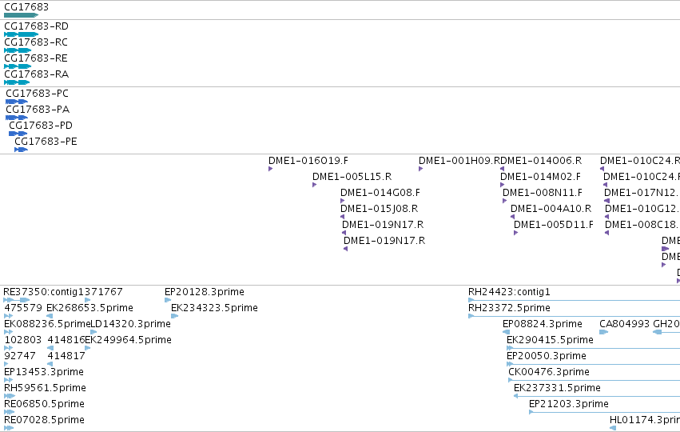The width and height of the screenshot is (680, 432).
Task: Select the HL01174.3prime arrow glyph
Action: tap(613, 428)
